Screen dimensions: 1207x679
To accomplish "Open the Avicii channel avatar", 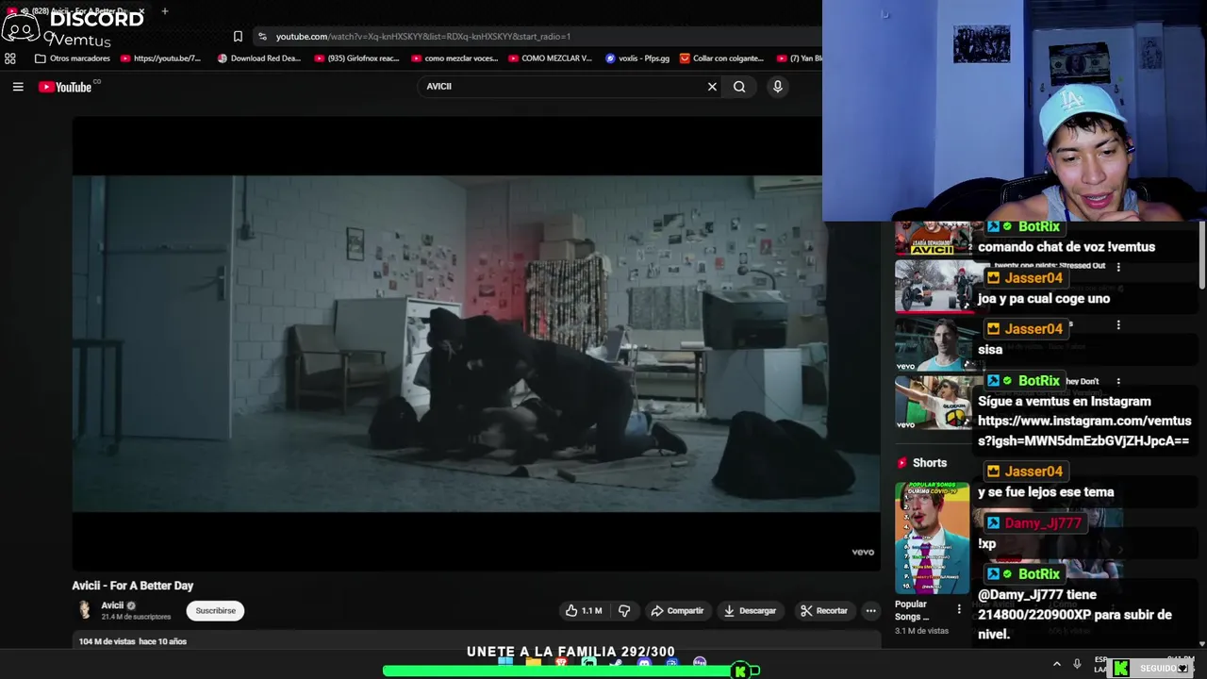I will click(85, 610).
